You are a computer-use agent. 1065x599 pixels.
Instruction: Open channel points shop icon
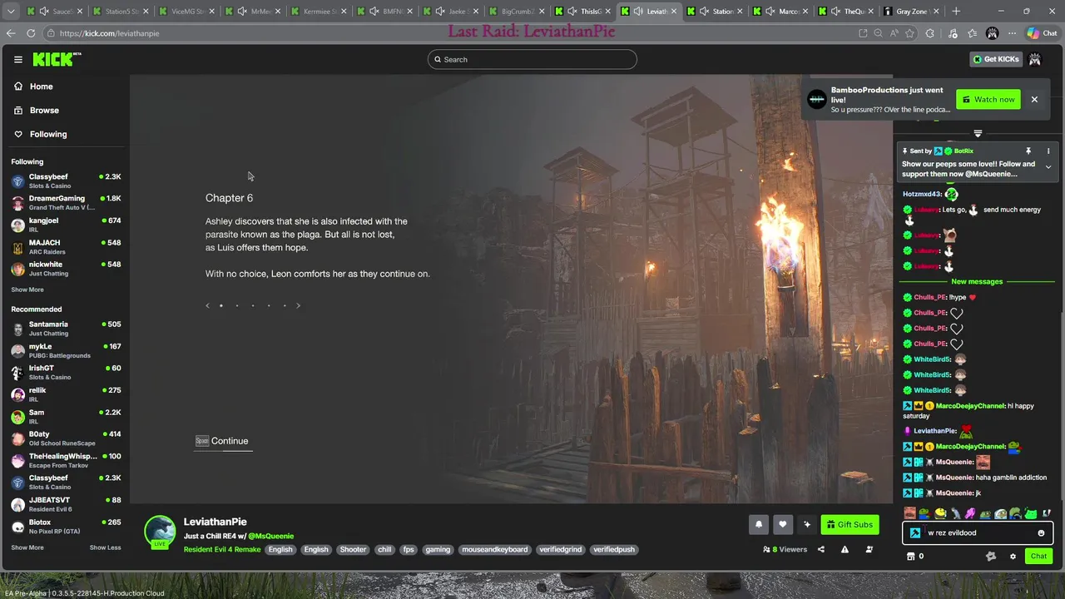(x=910, y=556)
